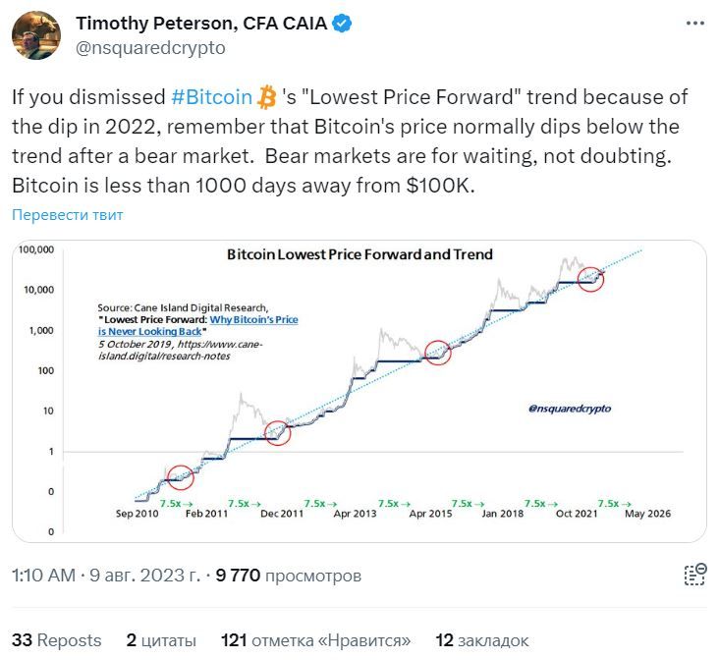The image size is (719, 660).
Task: Click the red circle near Oct 2021 on chart
Action: (x=590, y=279)
